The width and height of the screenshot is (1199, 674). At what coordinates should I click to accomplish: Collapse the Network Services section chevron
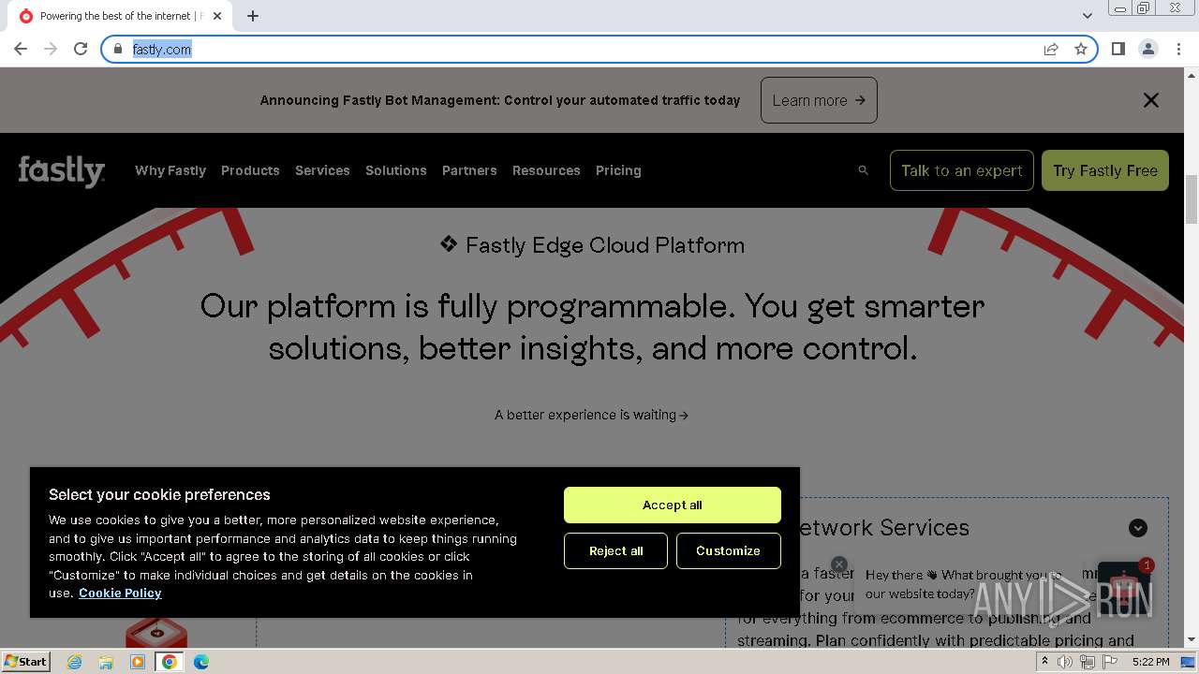point(1138,528)
